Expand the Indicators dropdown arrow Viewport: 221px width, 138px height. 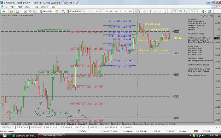[205, 11]
